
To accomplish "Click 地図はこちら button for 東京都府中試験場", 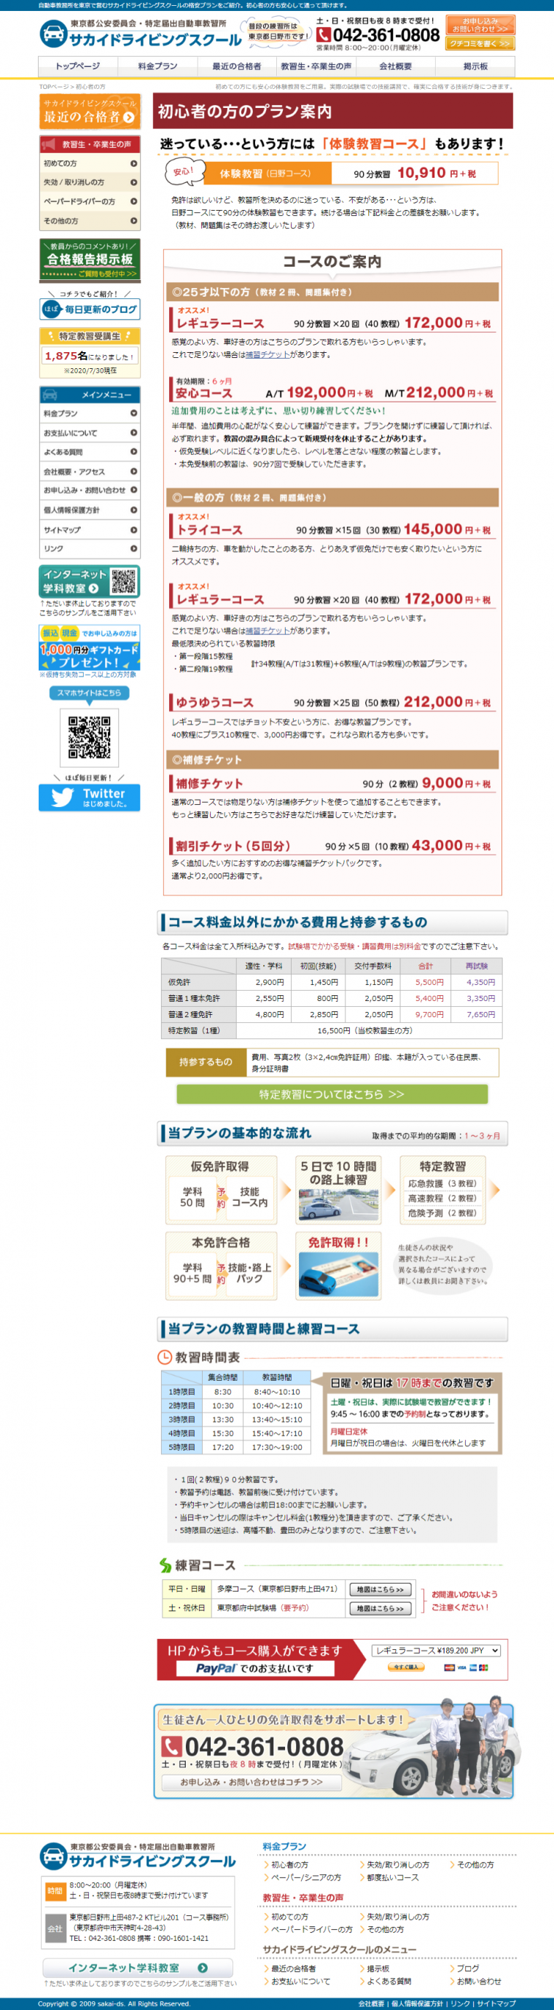I will 380,1608.
